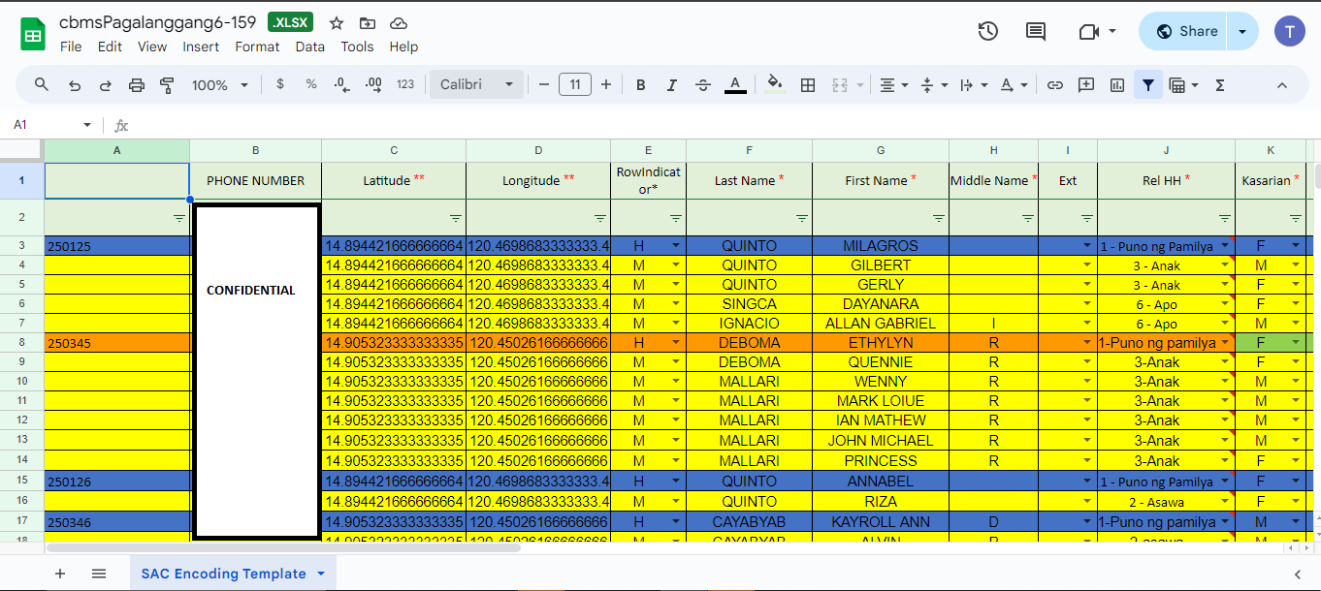Click the insert link icon
The width and height of the screenshot is (1321, 591).
(x=1054, y=85)
